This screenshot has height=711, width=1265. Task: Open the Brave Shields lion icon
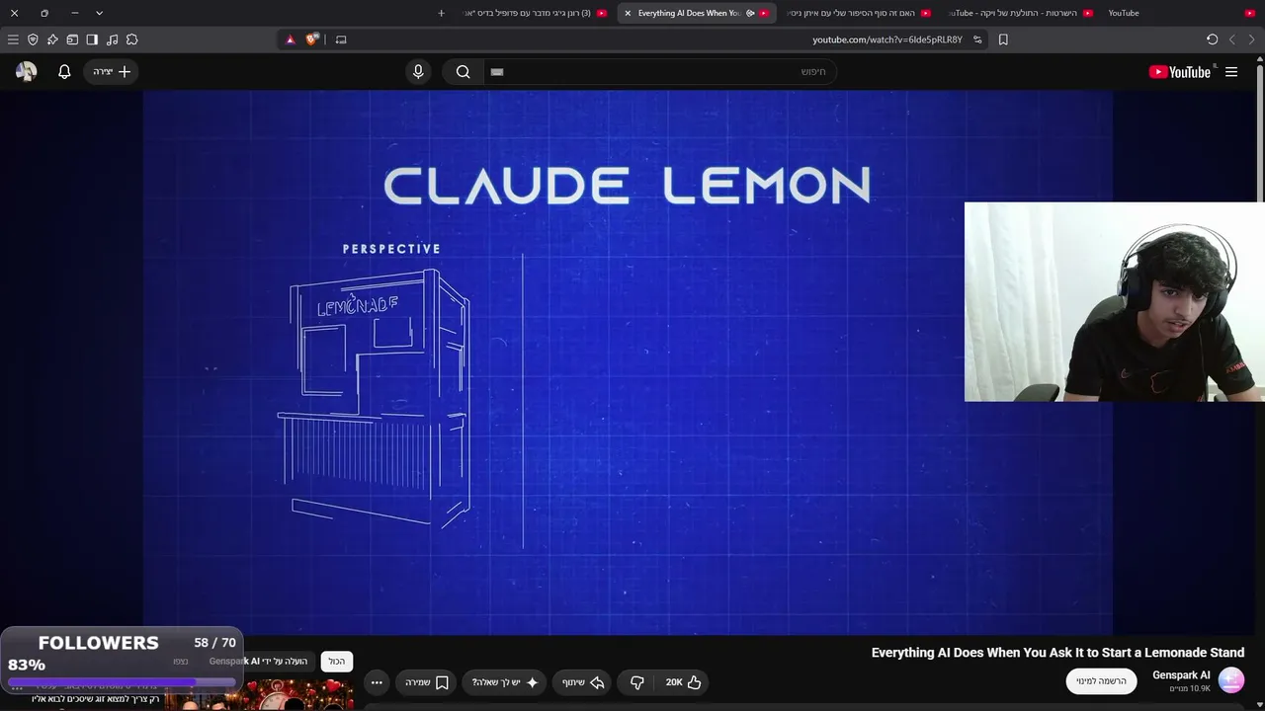[x=312, y=39]
